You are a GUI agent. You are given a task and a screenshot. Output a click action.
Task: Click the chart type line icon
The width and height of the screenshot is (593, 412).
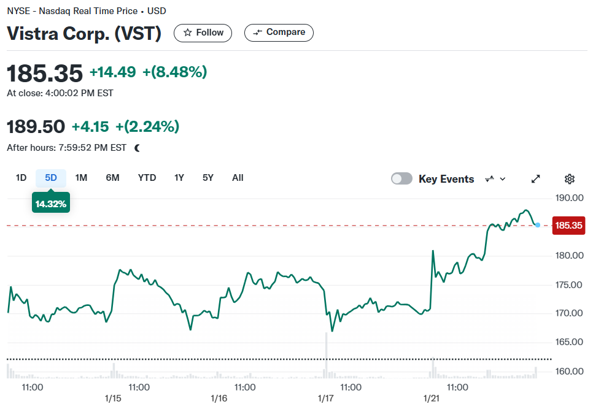[x=490, y=178]
